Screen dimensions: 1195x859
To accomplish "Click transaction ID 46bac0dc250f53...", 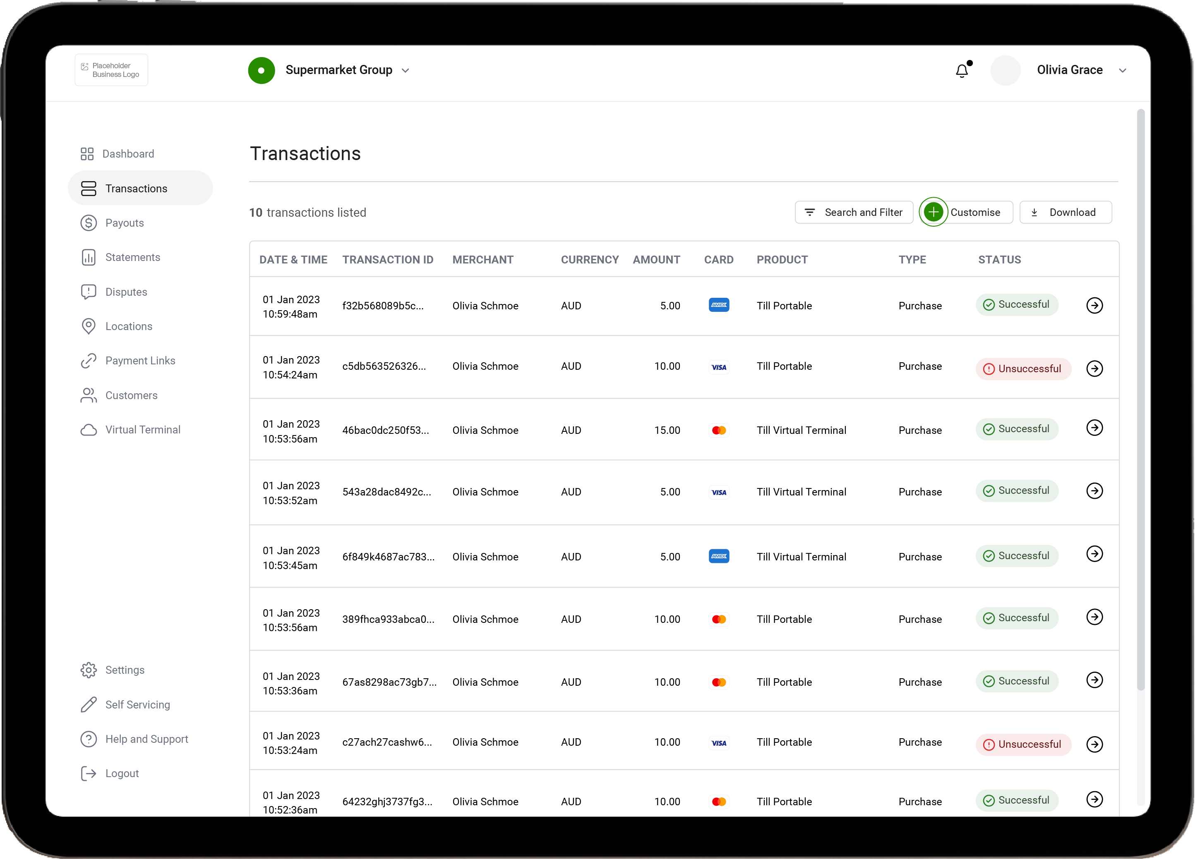I will [x=386, y=430].
